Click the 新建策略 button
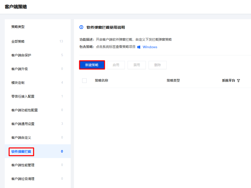Viewport: 251px width, 188px height. [92, 65]
